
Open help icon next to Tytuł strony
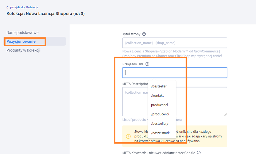pos(144,34)
